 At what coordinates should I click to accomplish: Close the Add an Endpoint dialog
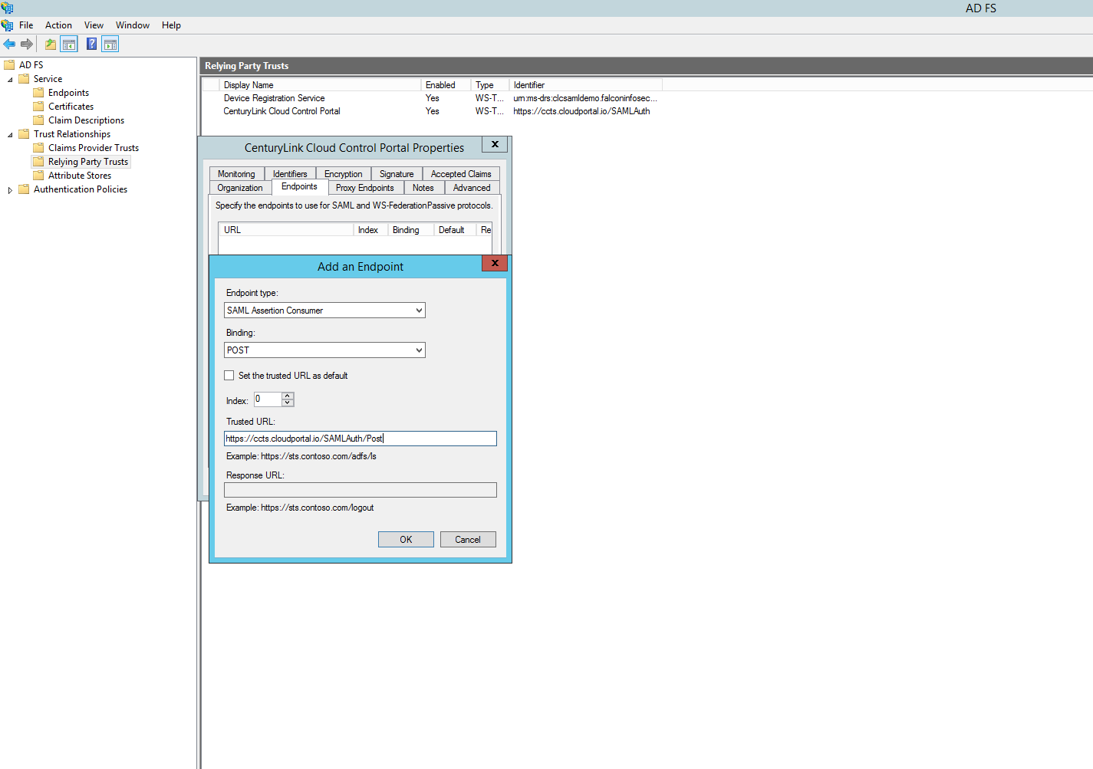click(x=495, y=263)
